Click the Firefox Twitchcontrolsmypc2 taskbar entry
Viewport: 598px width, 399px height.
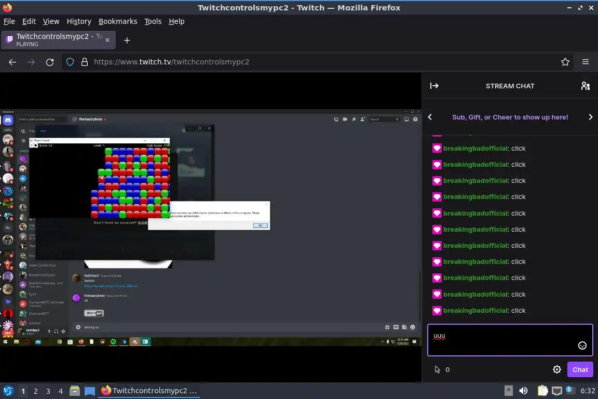click(149, 391)
